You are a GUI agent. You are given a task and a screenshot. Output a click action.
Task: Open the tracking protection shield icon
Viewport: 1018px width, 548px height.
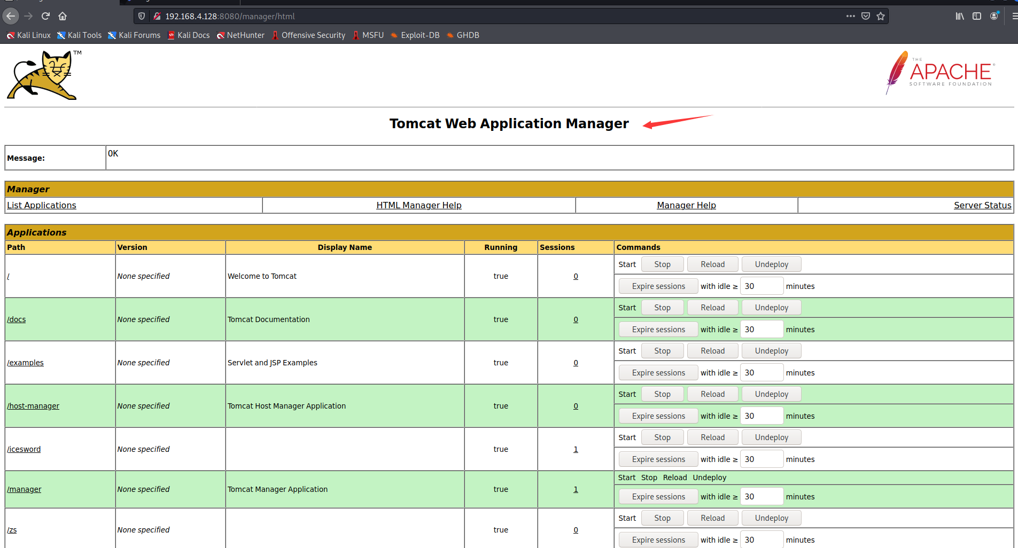[142, 16]
